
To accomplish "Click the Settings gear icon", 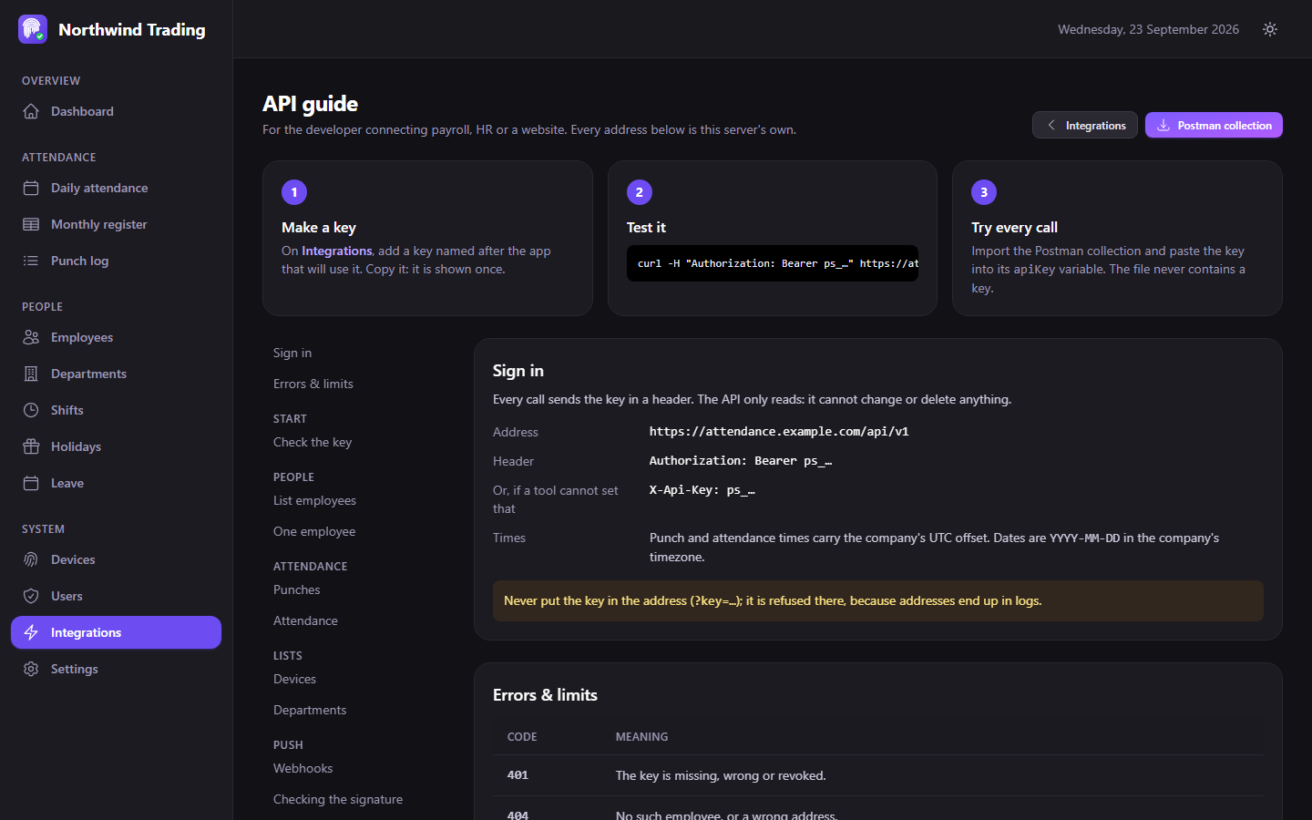I will coord(31,669).
